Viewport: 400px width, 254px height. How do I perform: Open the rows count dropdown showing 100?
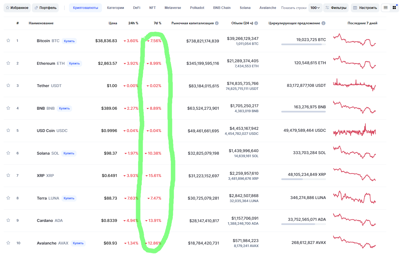tap(315, 8)
